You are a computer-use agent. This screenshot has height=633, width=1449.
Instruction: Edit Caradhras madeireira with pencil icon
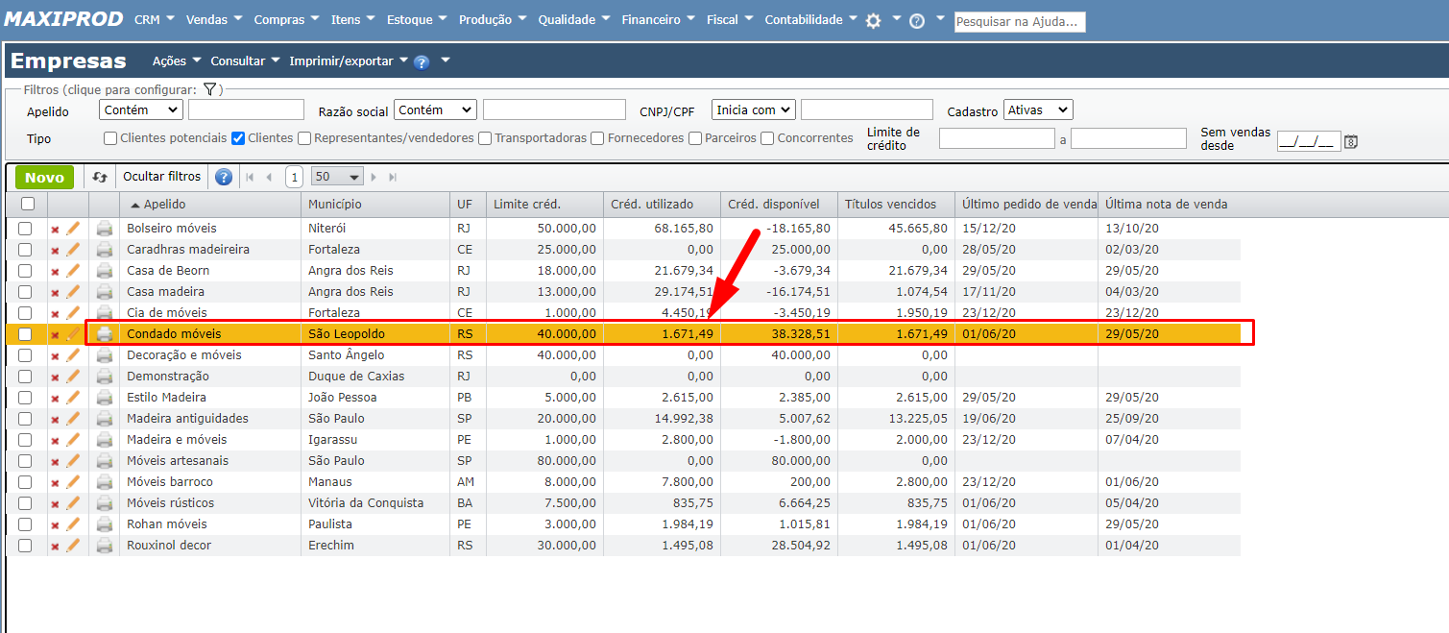(73, 250)
